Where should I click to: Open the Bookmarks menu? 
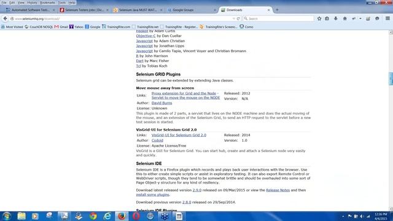[47, 2]
